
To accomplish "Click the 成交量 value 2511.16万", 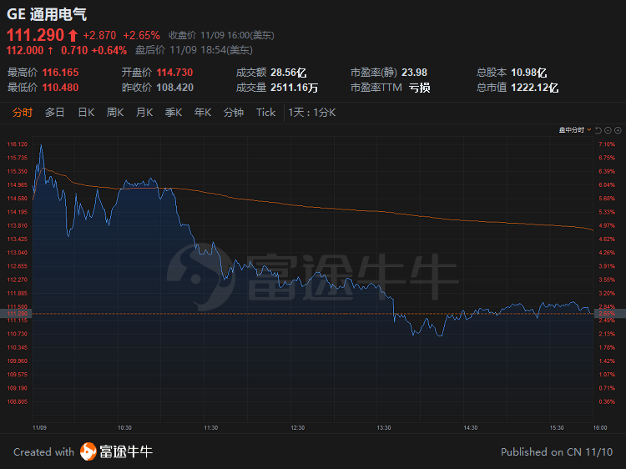I will coord(295,88).
